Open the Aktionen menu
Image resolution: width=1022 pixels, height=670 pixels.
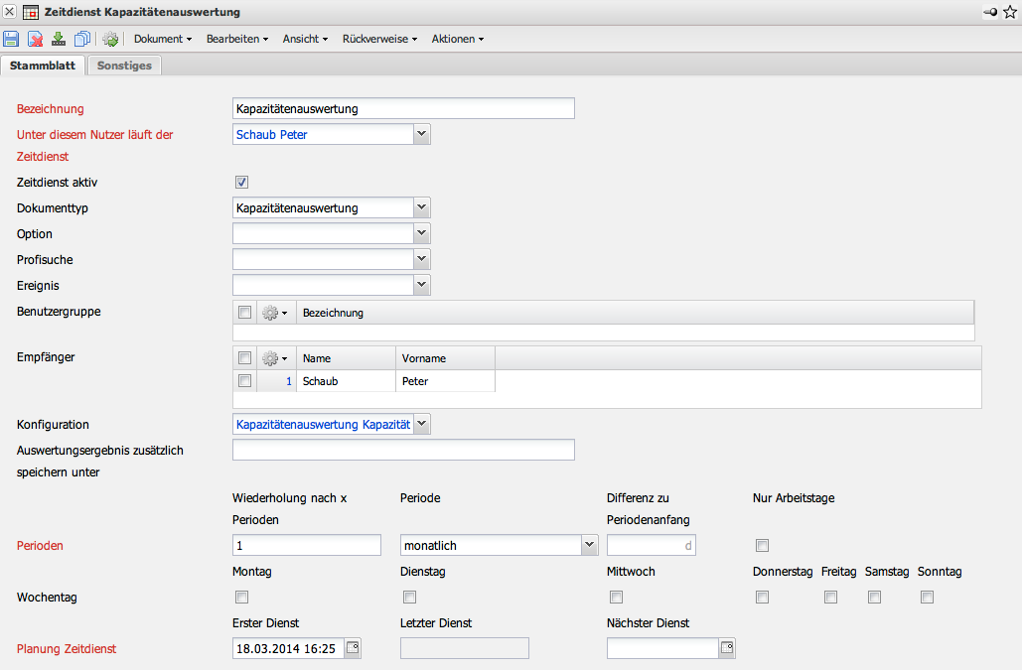pyautogui.click(x=457, y=39)
